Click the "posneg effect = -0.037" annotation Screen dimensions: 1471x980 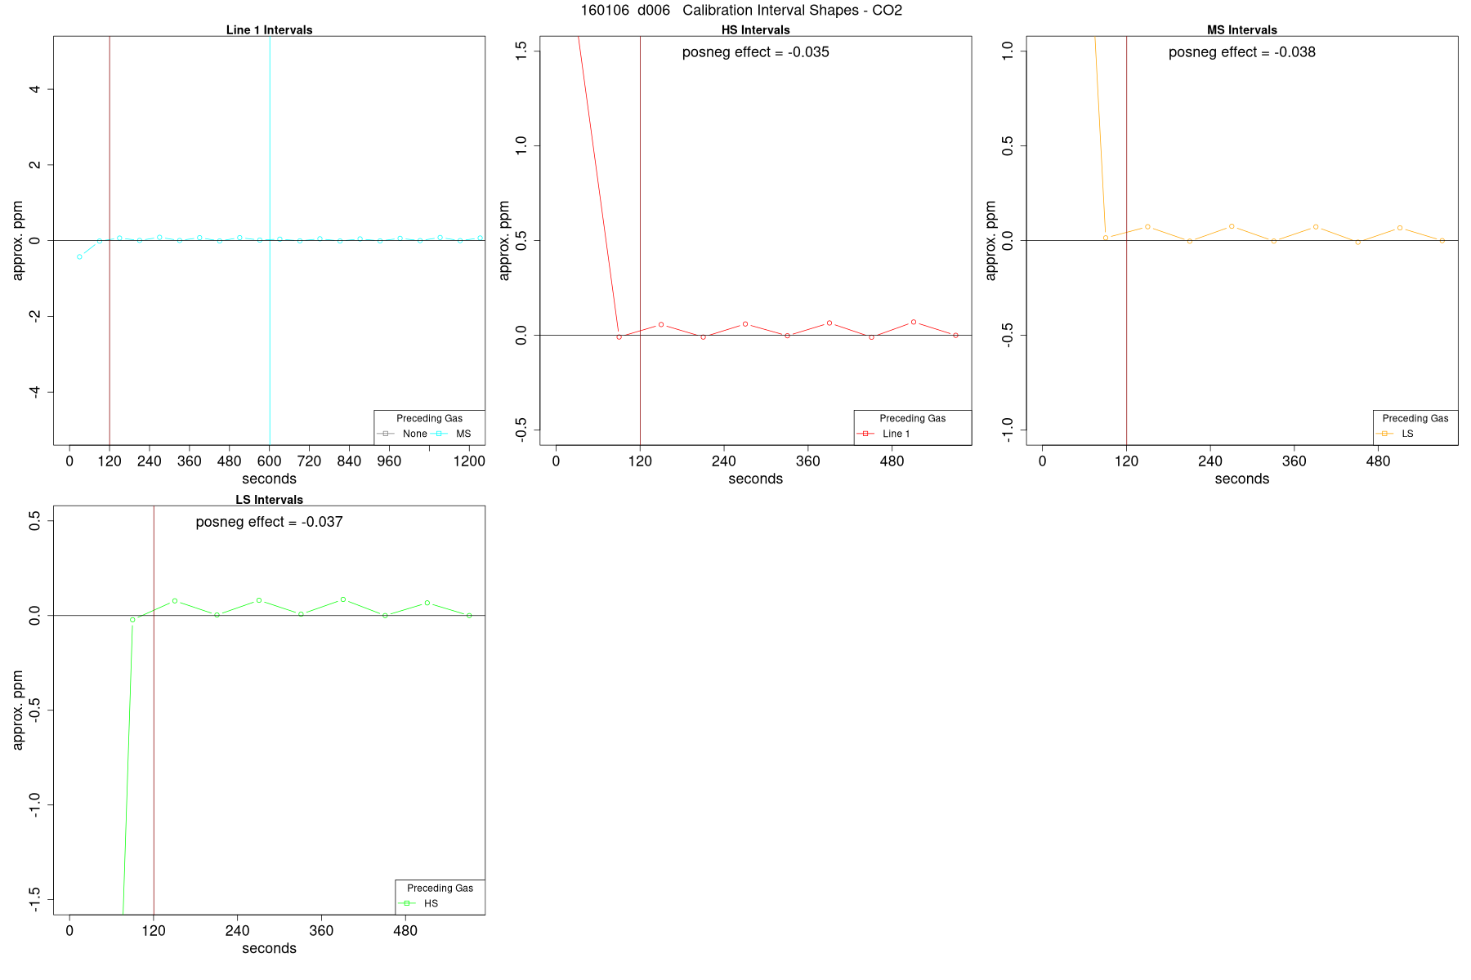coord(269,522)
